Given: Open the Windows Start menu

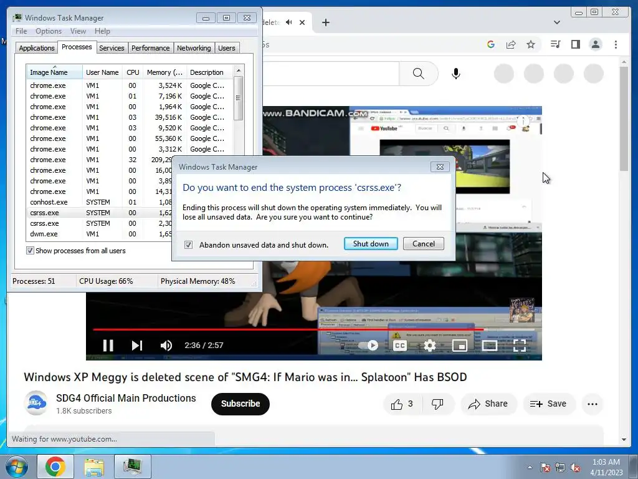Looking at the screenshot, I should (x=17, y=467).
